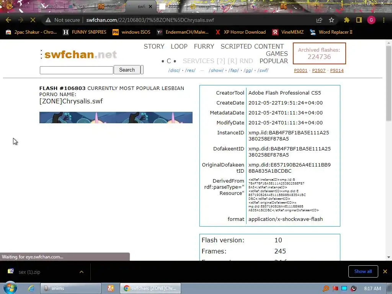Open the /res/ board link
The image size is (392, 294).
click(190, 70)
